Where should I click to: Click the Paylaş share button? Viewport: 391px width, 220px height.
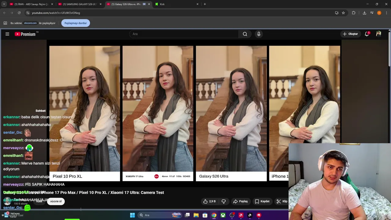point(240,201)
